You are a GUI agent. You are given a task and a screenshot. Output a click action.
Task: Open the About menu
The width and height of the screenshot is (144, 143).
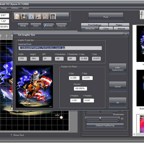[x=26, y=8]
